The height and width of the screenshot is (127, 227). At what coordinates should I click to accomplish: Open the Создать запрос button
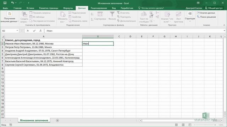24,17
